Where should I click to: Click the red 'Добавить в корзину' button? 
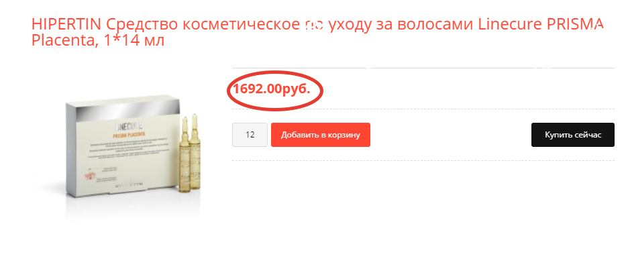point(321,135)
